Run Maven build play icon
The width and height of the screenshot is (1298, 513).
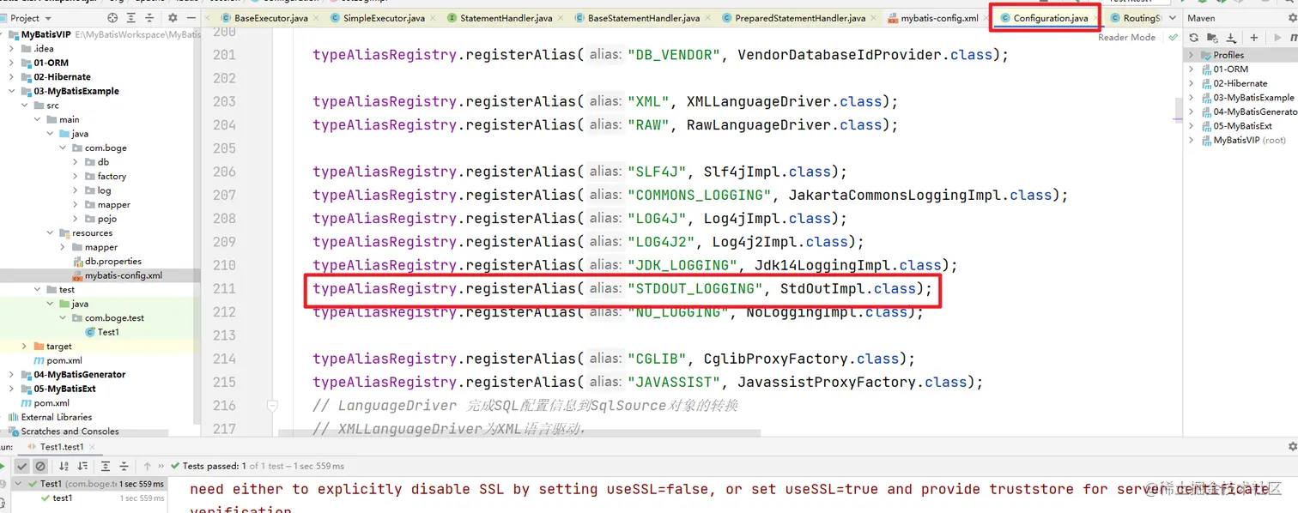tap(1276, 38)
